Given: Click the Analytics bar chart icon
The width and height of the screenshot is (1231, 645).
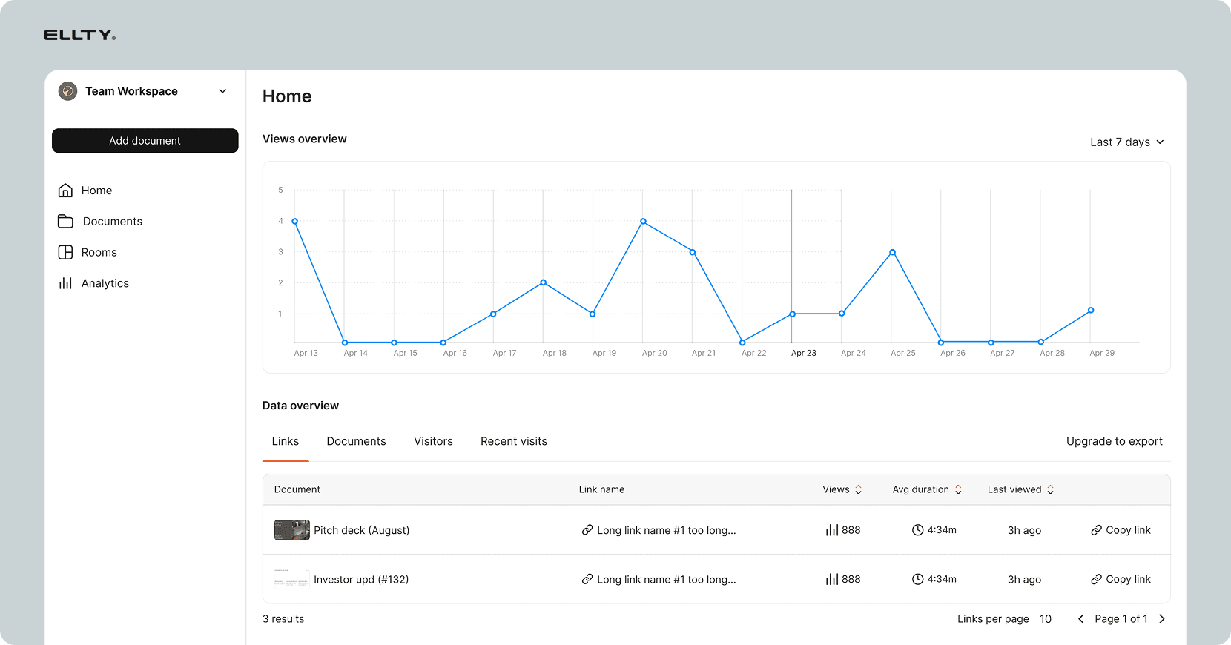Looking at the screenshot, I should point(65,283).
